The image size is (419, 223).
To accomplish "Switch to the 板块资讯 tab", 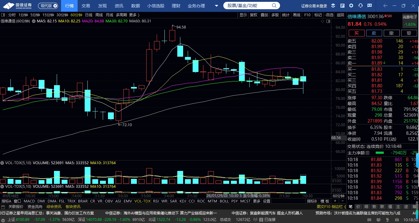I will [73, 207].
